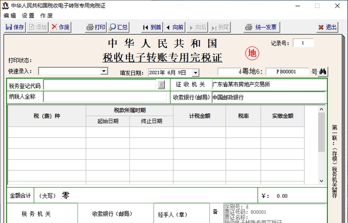Click the total amount value 0.00

[282, 196]
